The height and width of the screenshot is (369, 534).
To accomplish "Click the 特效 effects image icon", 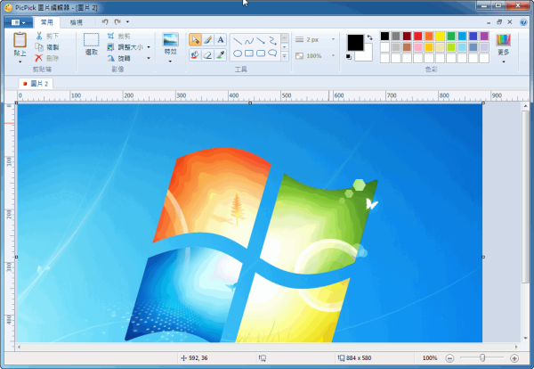I will tap(170, 39).
